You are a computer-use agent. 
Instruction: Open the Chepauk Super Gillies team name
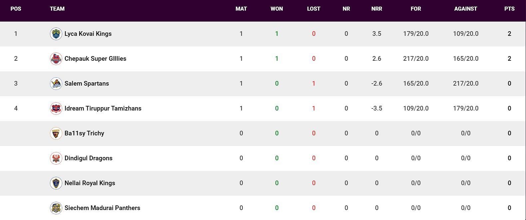[x=95, y=58]
